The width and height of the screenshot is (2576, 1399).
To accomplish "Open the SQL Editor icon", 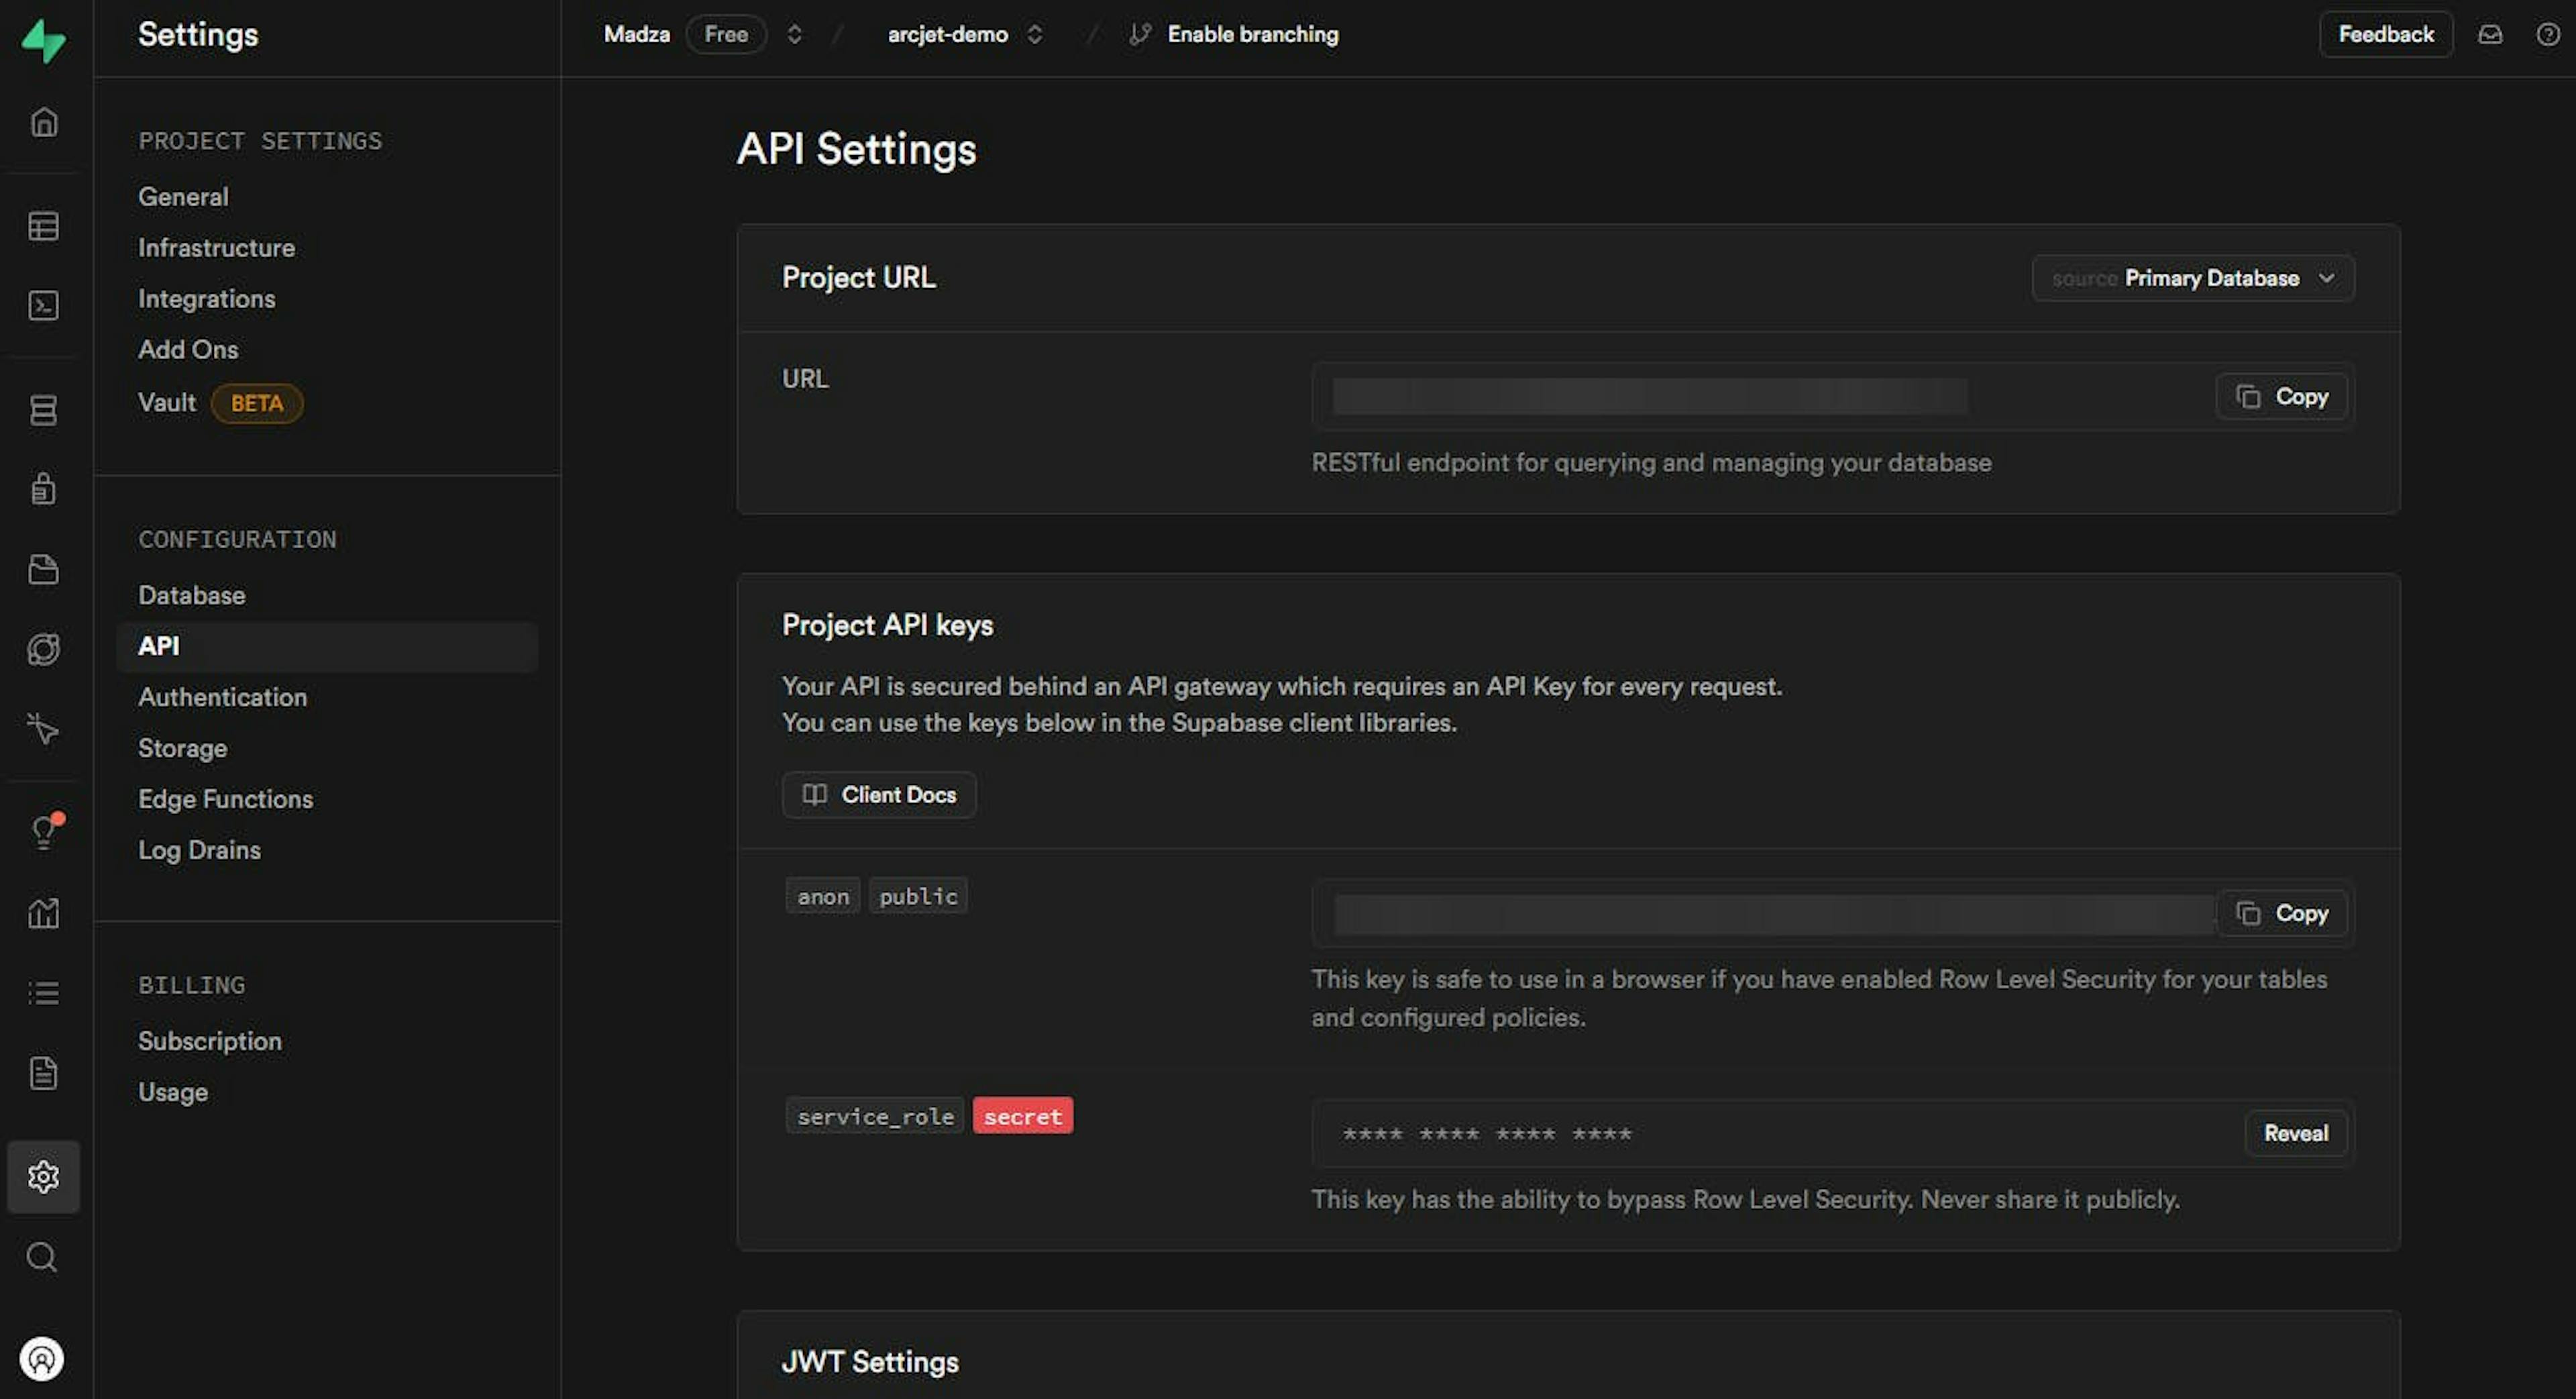I will point(43,306).
